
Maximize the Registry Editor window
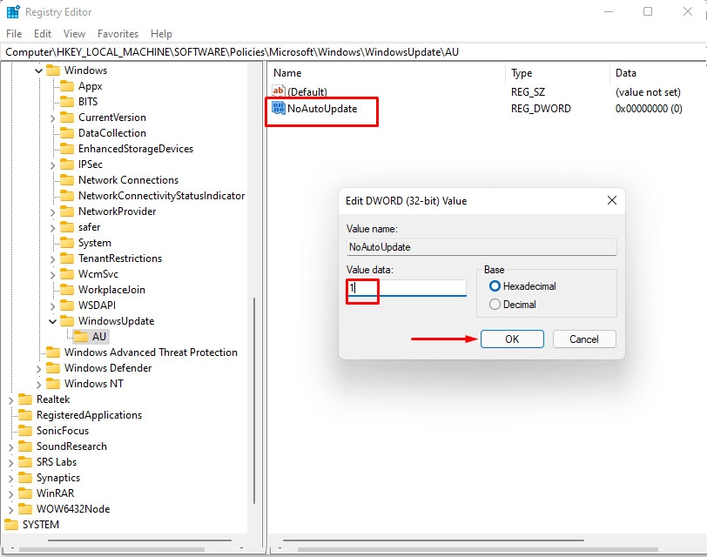648,11
